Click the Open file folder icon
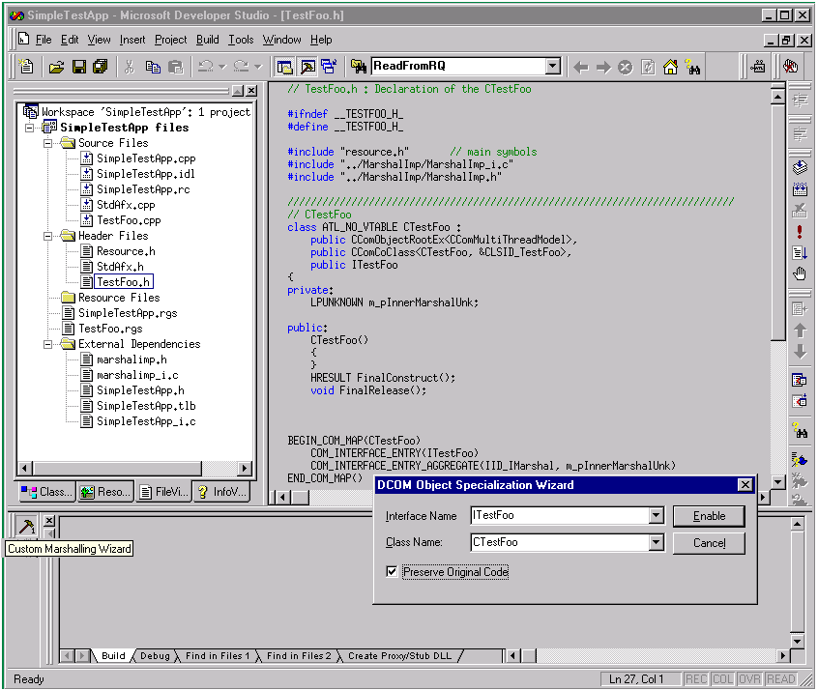This screenshot has height=690, width=818. pos(56,67)
